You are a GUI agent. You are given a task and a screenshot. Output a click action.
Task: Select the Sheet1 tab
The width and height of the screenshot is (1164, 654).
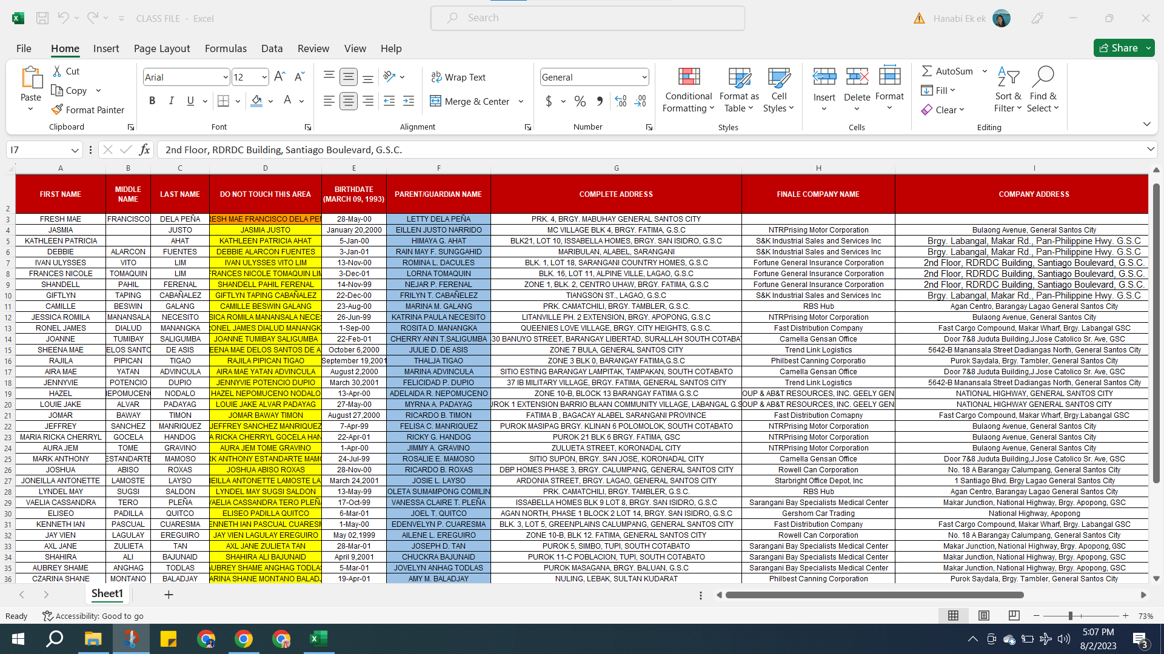107,593
